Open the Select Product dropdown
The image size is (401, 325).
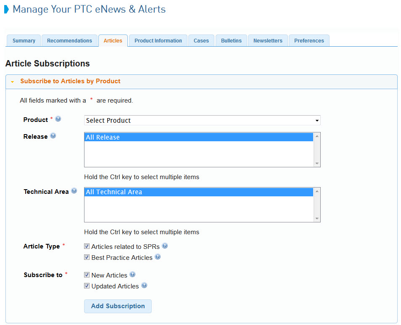[x=202, y=120]
